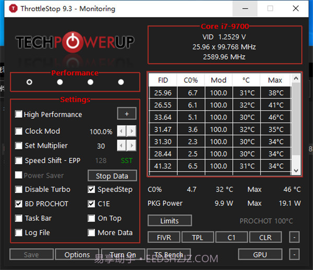Open the TPL power limits window
The image size is (313, 270).
pos(197,237)
